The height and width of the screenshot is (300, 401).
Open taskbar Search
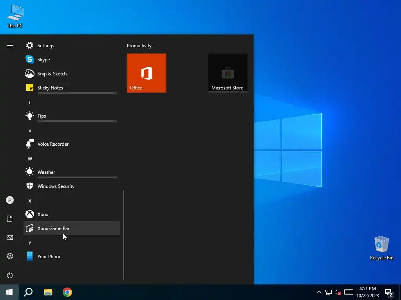click(x=28, y=292)
